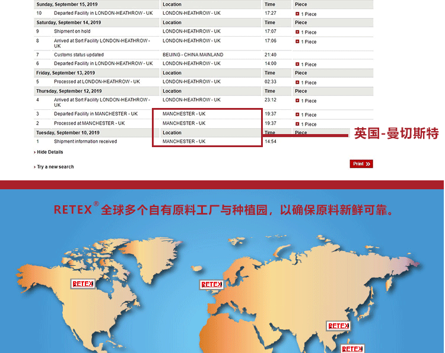Click the Piece header in the Thursday row
Viewport: 445px width, 353px height.
[x=301, y=91]
